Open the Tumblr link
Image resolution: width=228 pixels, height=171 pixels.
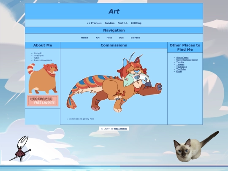pos(180,62)
